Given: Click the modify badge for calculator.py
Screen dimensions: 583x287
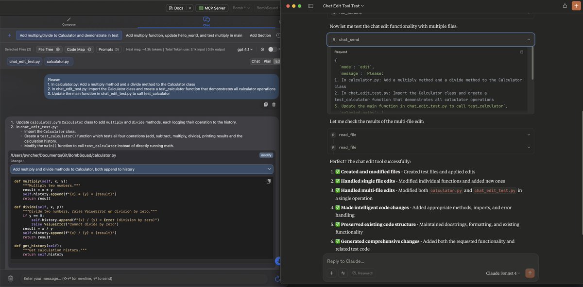Looking at the screenshot, I should point(266,155).
